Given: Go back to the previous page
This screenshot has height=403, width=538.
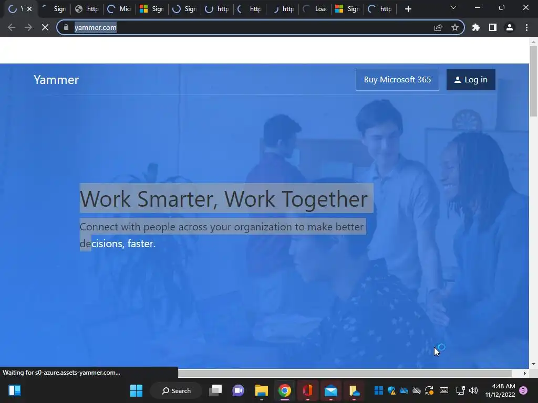Looking at the screenshot, I should [x=12, y=27].
